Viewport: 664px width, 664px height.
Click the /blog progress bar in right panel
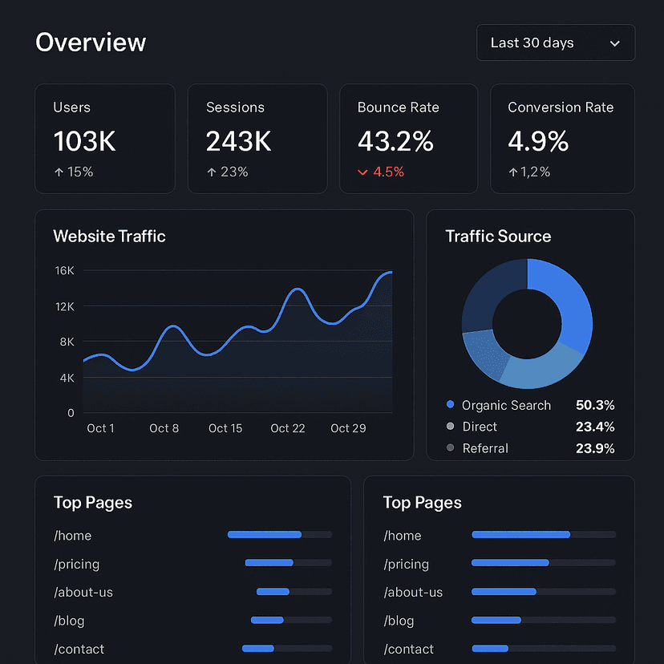point(544,620)
